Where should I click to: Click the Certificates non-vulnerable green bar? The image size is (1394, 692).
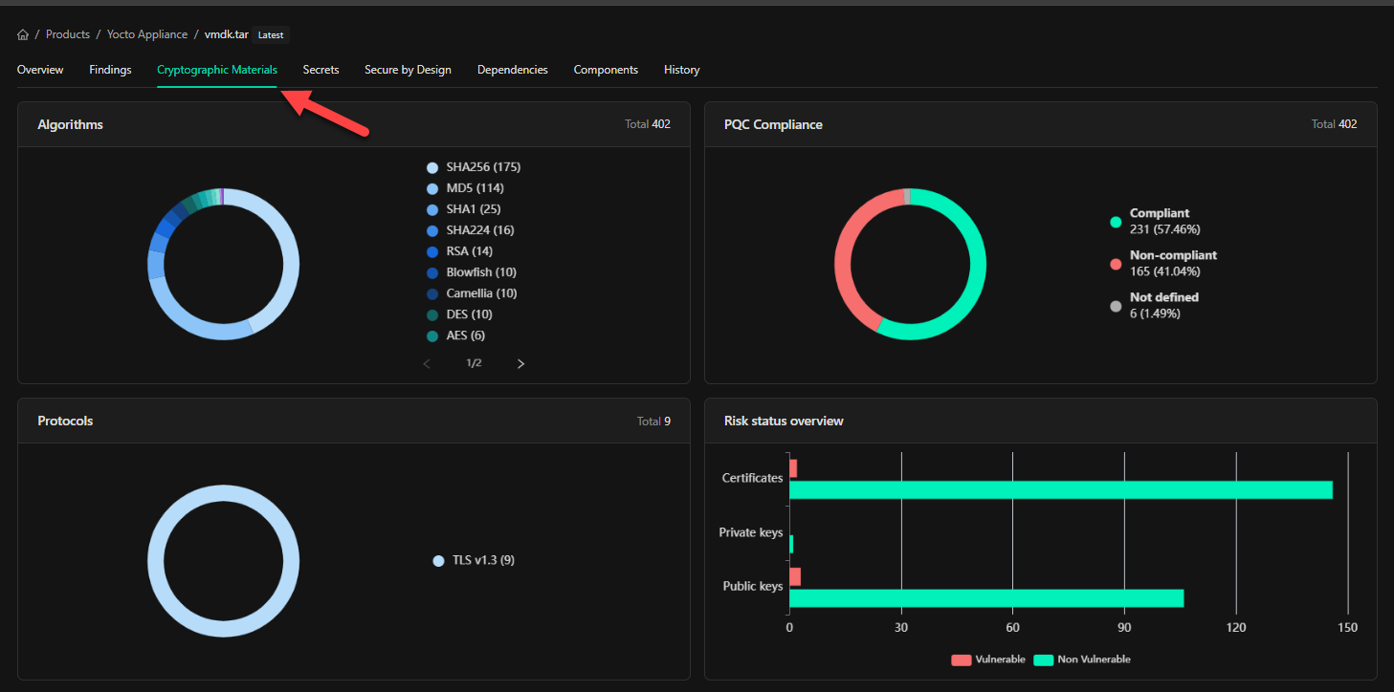coord(1061,490)
